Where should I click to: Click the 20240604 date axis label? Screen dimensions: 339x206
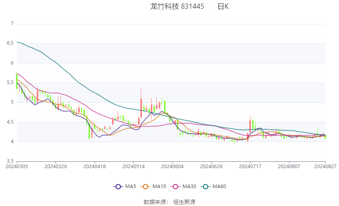tap(172, 167)
